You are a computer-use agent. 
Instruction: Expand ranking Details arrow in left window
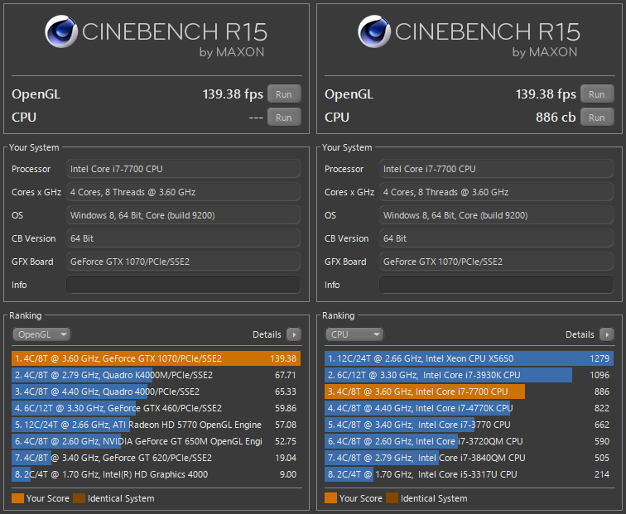tap(294, 334)
